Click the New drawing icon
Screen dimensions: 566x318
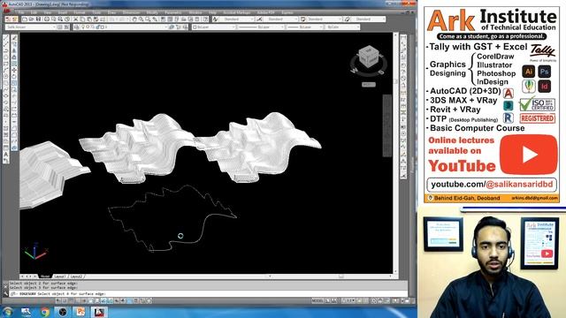(25, 19)
